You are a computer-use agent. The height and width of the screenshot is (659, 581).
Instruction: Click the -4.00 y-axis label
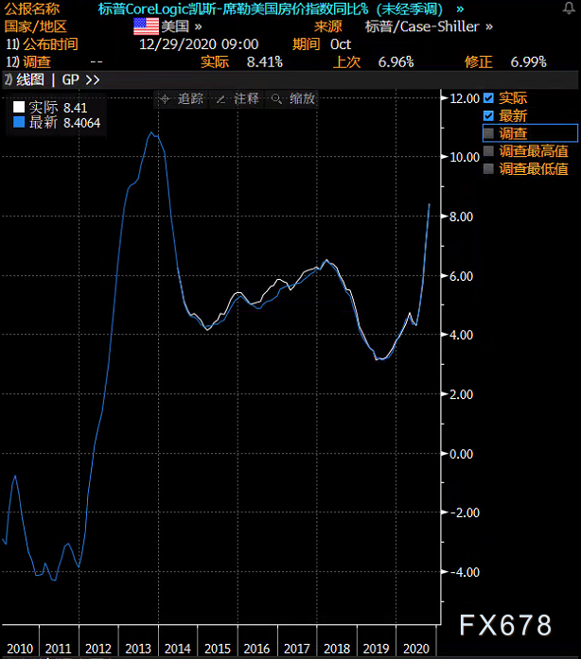click(465, 572)
